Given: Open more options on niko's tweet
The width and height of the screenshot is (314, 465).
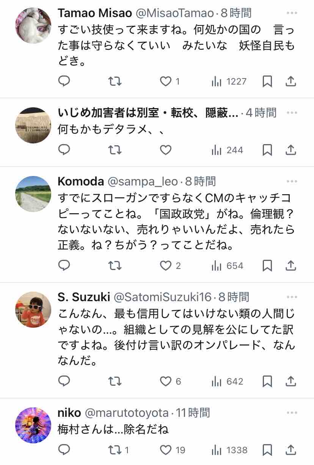Looking at the screenshot, I should coord(292,412).
